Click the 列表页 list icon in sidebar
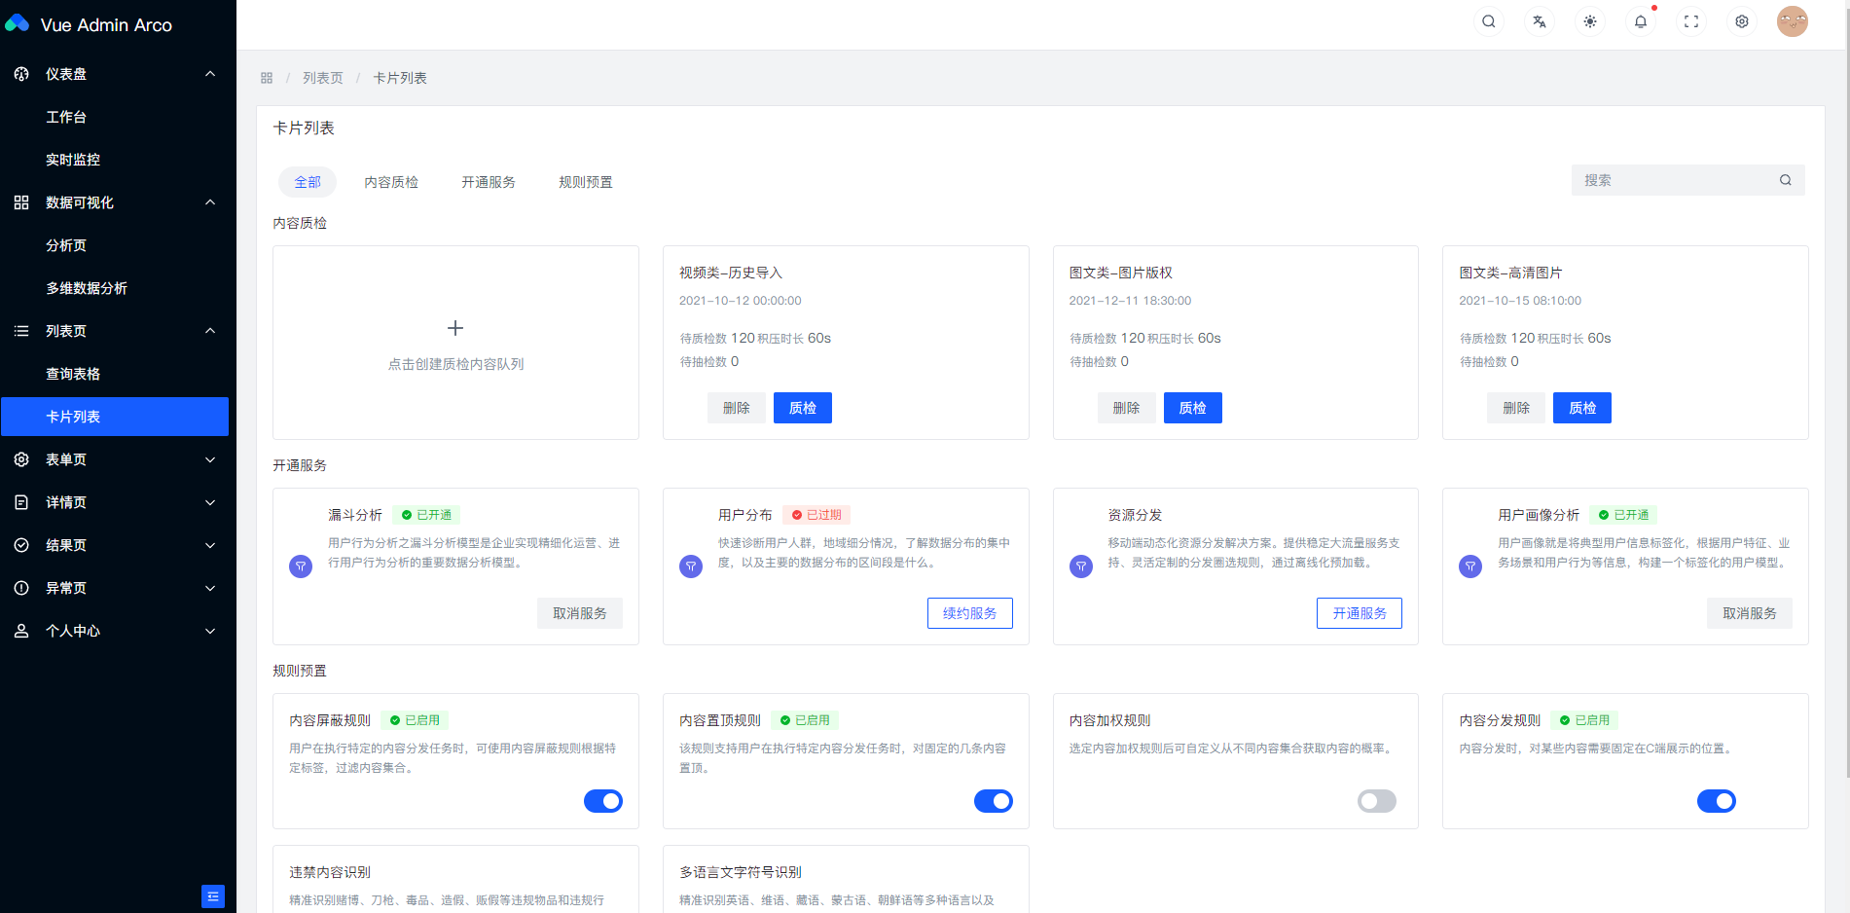 click(x=21, y=331)
